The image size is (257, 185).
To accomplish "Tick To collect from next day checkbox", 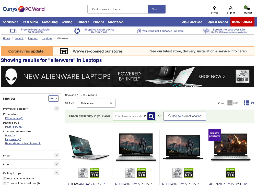I will 5,183.
